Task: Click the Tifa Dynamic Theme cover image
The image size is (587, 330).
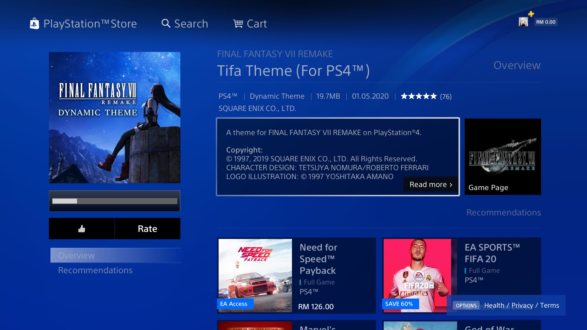Action: tap(115, 118)
